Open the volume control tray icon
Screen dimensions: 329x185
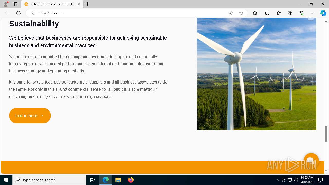point(296,180)
